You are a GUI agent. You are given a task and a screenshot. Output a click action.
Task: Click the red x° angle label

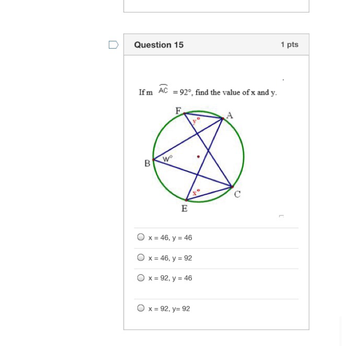pyautogui.click(x=196, y=192)
